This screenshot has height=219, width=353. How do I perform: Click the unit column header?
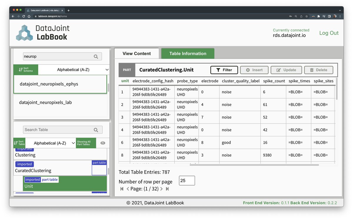125,81
